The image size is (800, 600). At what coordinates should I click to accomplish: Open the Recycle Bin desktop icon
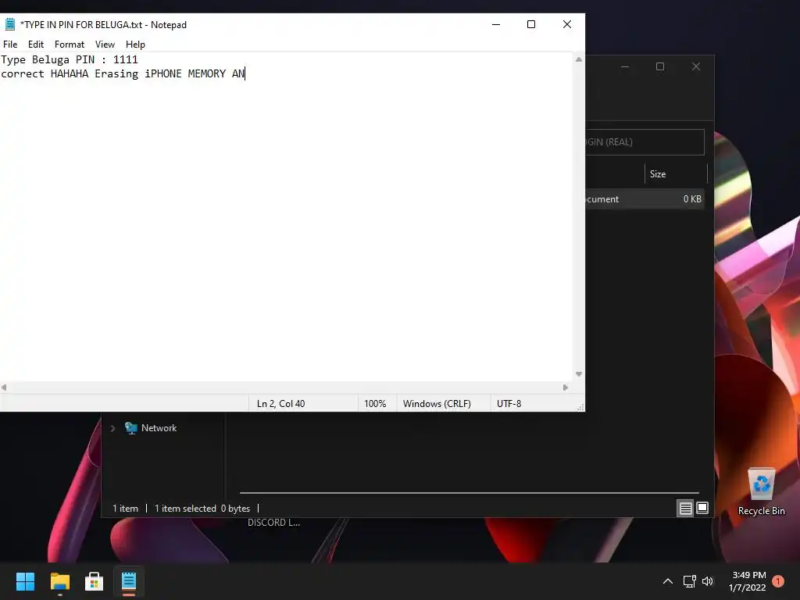coord(761,491)
